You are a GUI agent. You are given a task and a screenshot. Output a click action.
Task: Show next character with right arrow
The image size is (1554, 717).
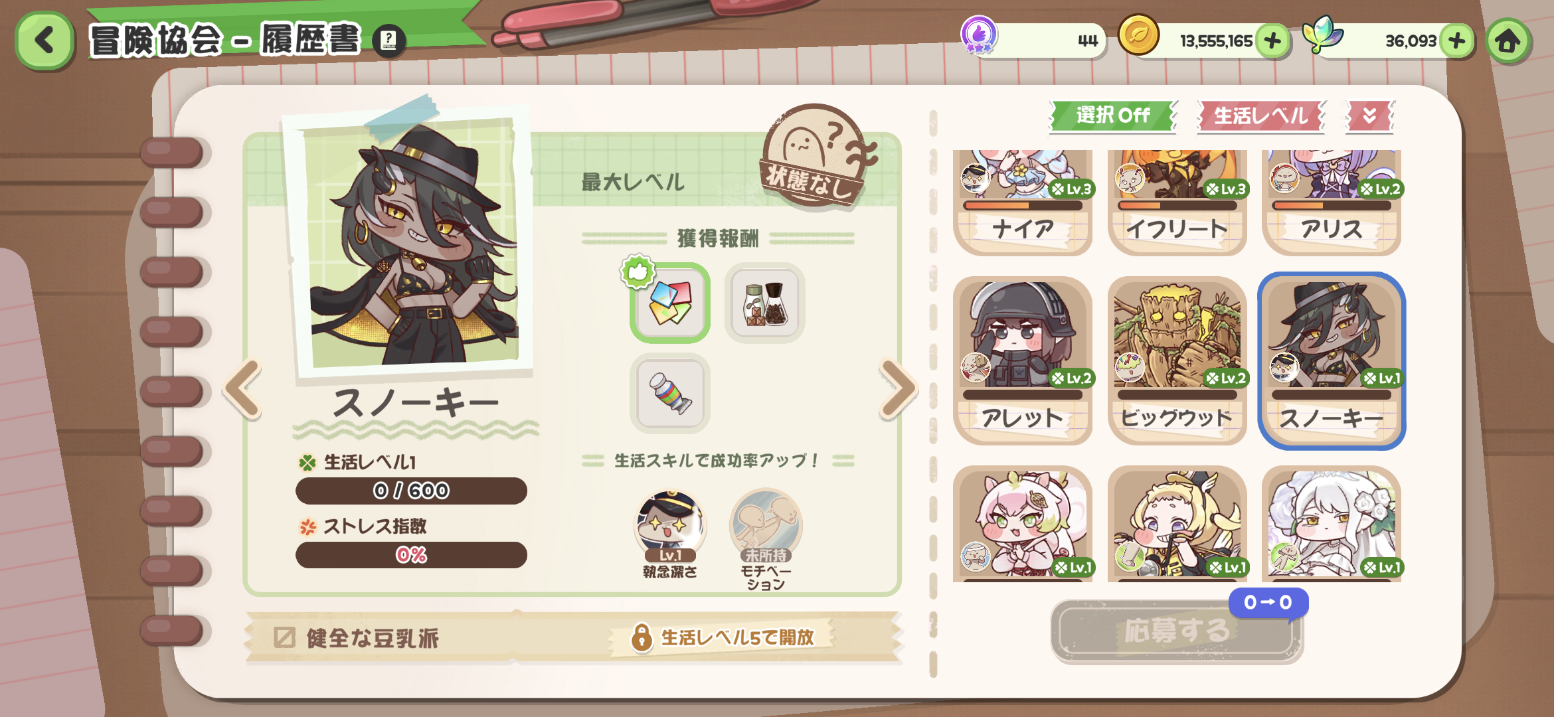coord(897,389)
